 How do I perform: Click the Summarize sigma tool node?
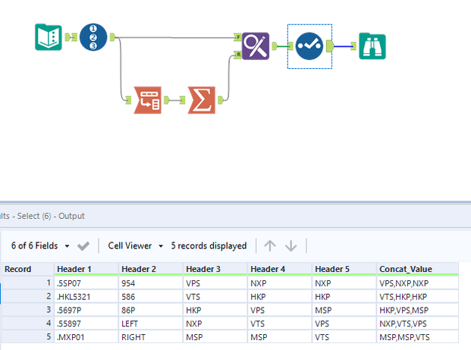coord(202,100)
